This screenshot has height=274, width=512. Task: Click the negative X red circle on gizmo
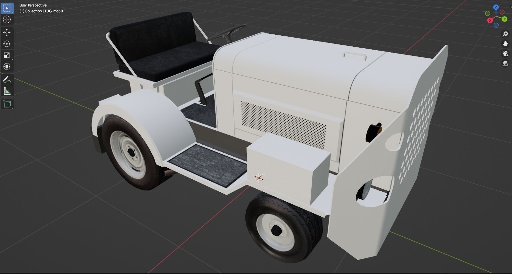point(502,12)
